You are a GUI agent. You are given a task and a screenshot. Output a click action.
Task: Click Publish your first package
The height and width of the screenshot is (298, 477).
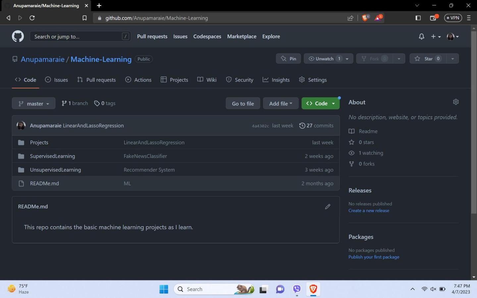click(374, 257)
